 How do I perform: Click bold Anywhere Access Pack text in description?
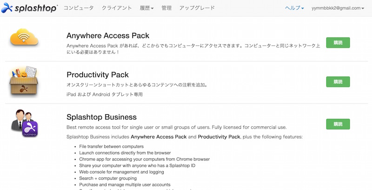click(159, 137)
